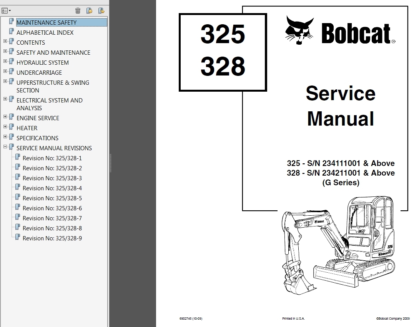Go to ENGINE SERVICE section
Screen dimensions: 414x327
[38, 118]
